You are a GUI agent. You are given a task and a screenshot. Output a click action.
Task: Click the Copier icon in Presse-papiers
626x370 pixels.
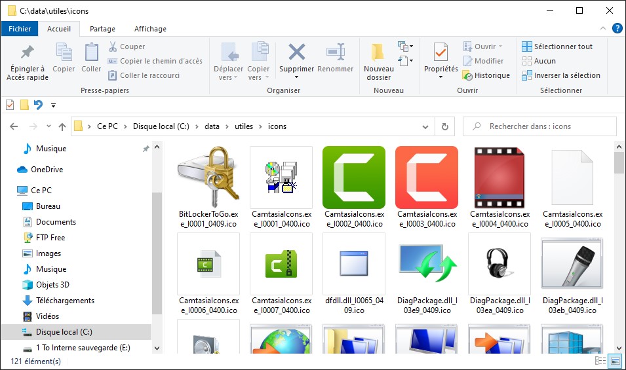click(64, 52)
